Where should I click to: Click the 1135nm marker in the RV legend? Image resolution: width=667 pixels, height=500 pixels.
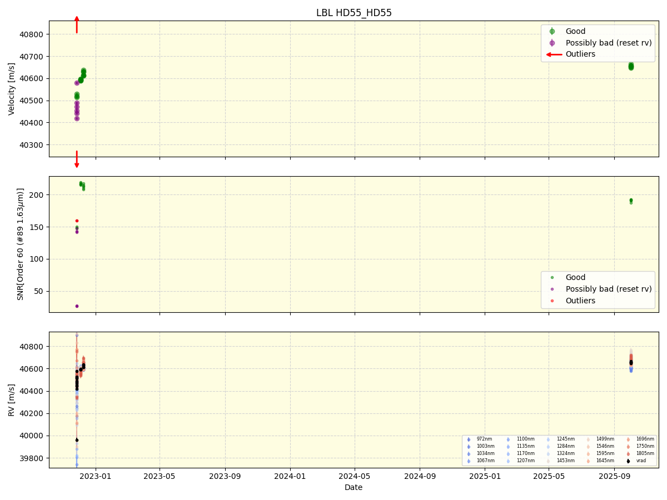pos(508,447)
